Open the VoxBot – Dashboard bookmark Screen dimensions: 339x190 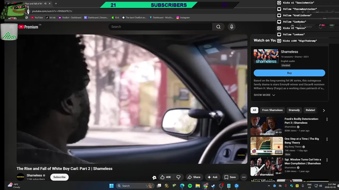pyautogui.click(x=70, y=17)
